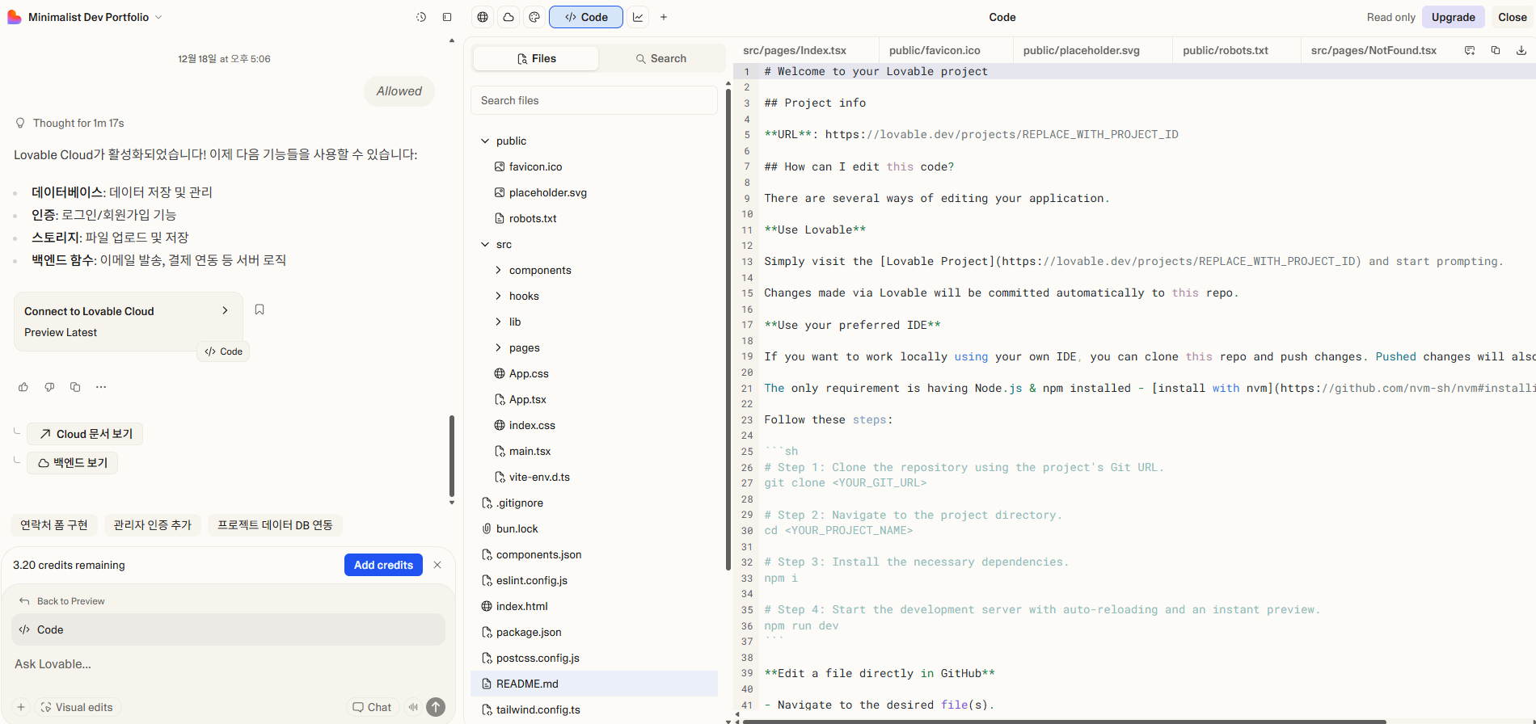Click the chat panel scrollbar thumb
This screenshot has width=1536, height=724.
point(452,457)
